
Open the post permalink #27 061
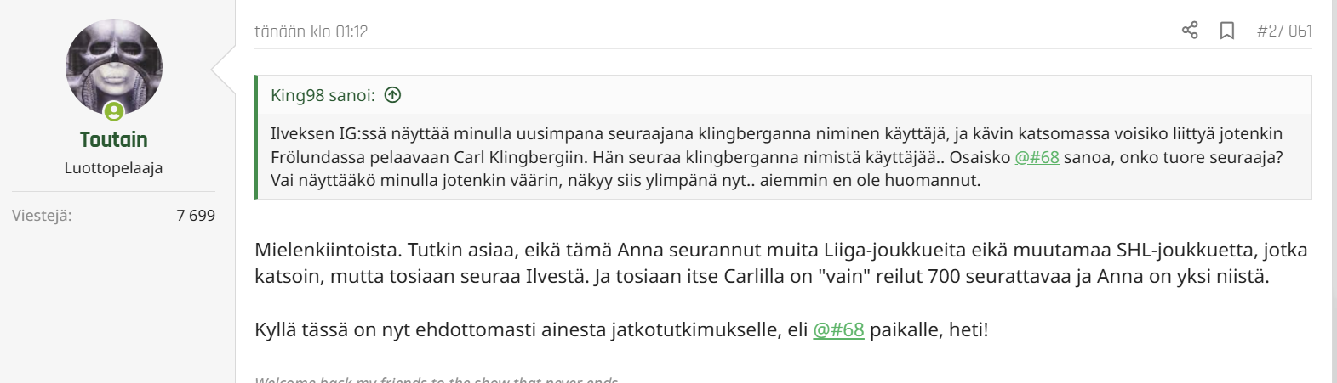click(x=1284, y=31)
